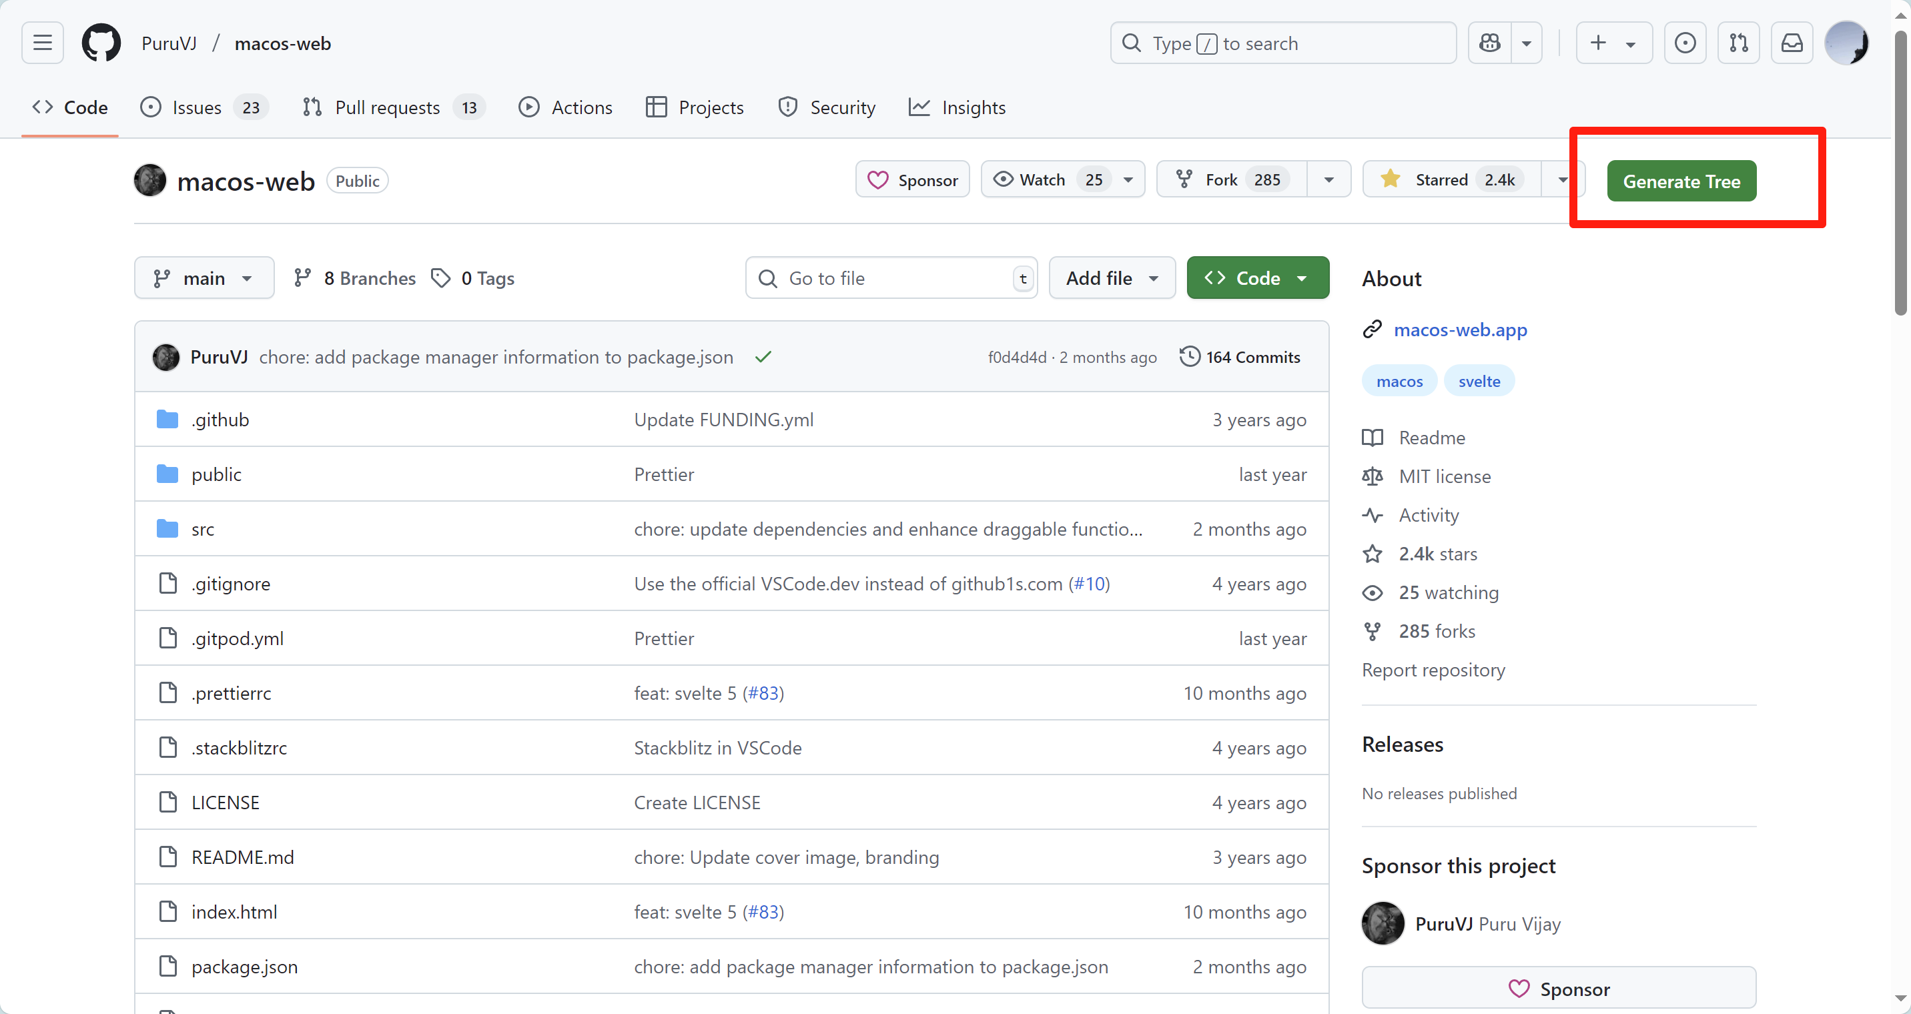1911x1014 pixels.
Task: Switch to the Issues tab
Action: coord(204,107)
